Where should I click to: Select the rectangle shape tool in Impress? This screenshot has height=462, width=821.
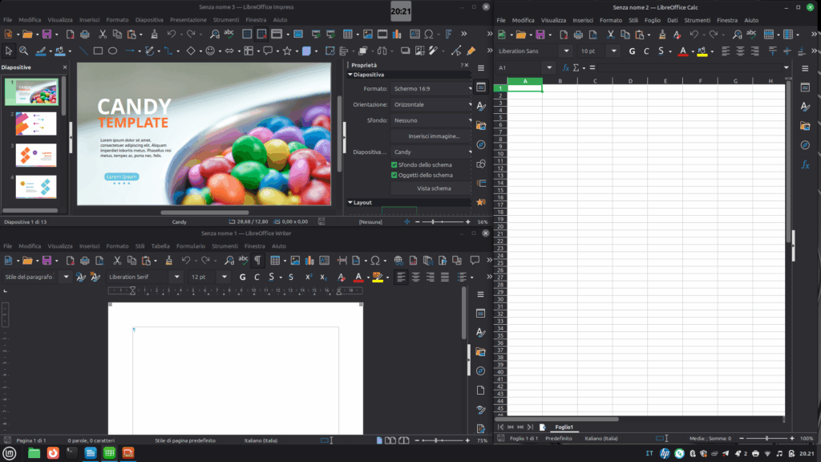[98, 51]
